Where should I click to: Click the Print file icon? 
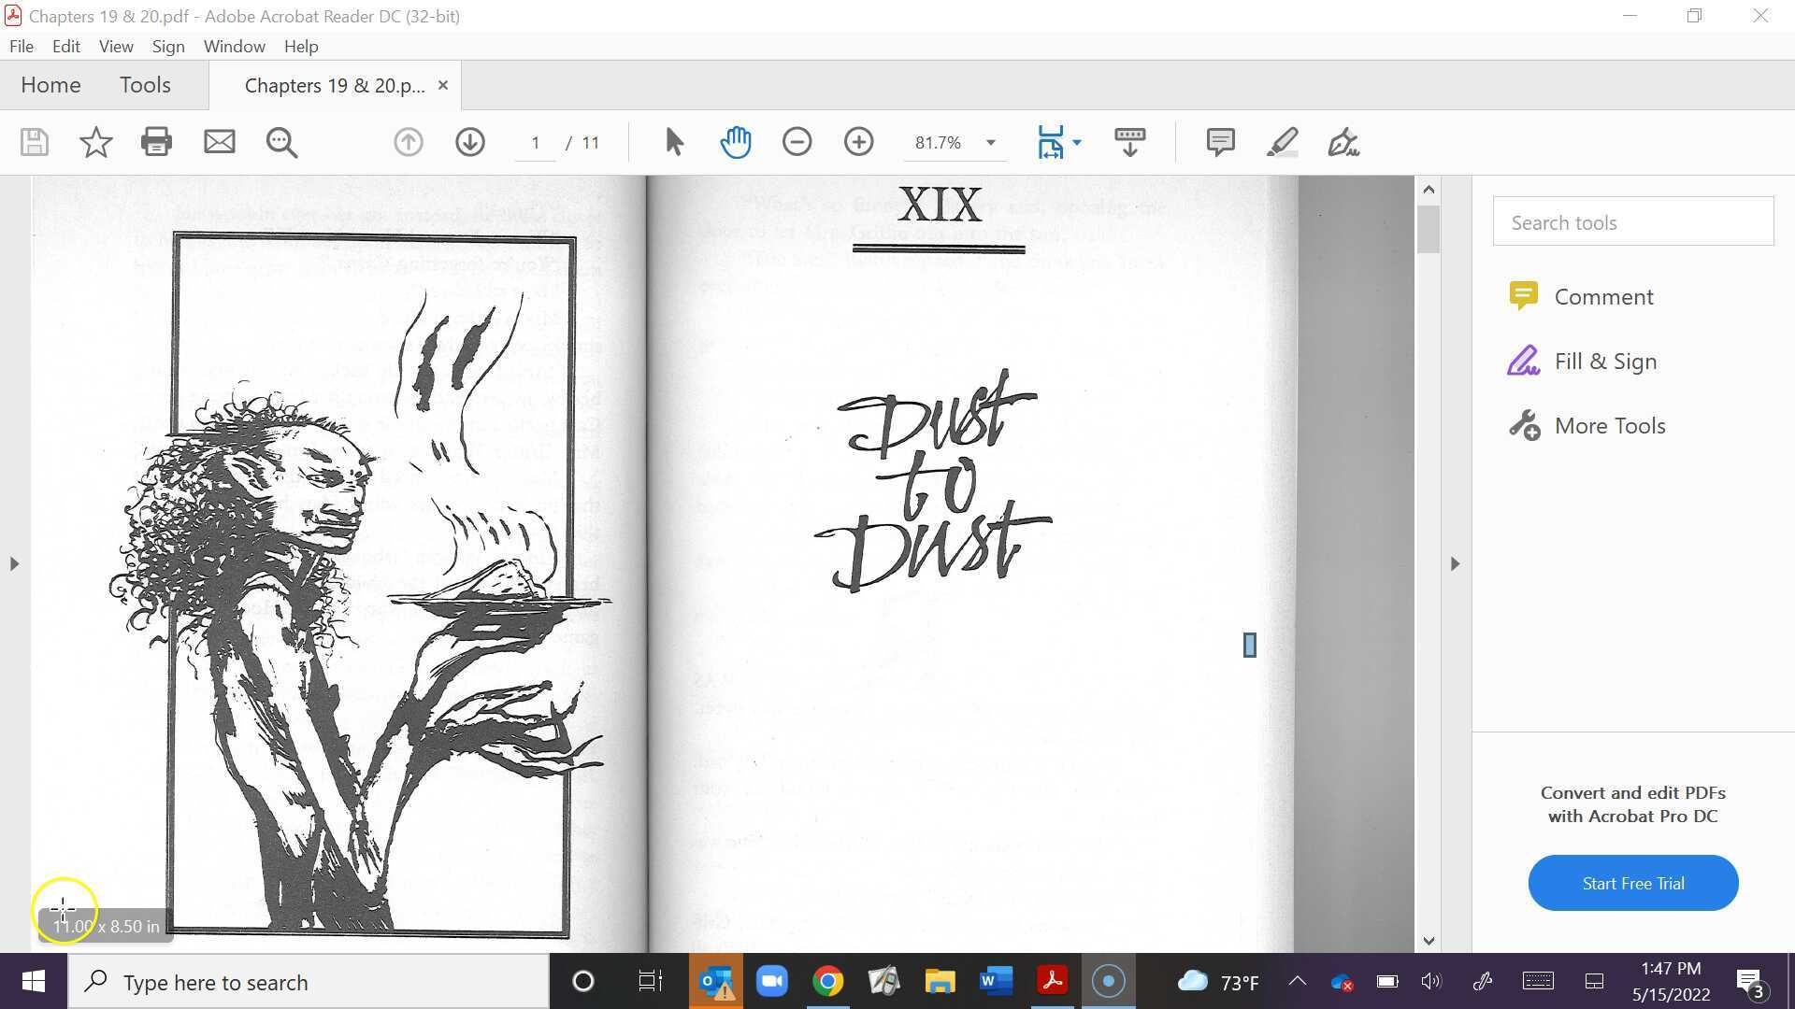click(x=156, y=142)
